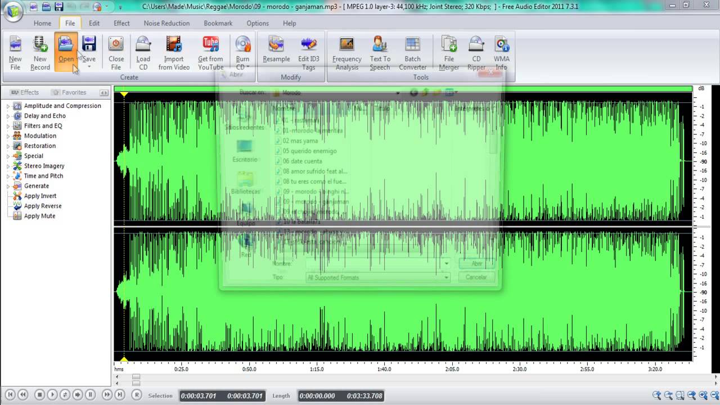
Task: Open the File Merger tool
Action: pyautogui.click(x=449, y=53)
